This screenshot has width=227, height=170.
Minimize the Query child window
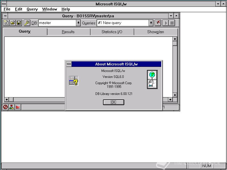[171, 16]
